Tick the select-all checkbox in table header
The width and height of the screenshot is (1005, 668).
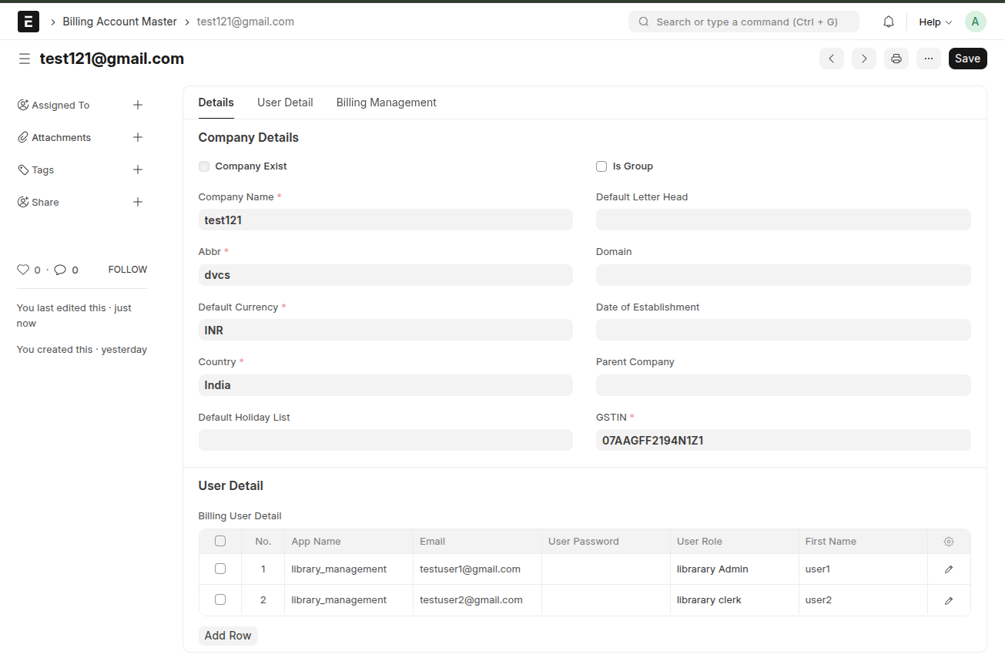(x=220, y=541)
